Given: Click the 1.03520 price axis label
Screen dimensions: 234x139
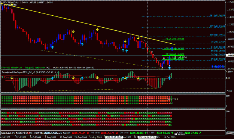Looking at the screenshot, I should 230,61.
